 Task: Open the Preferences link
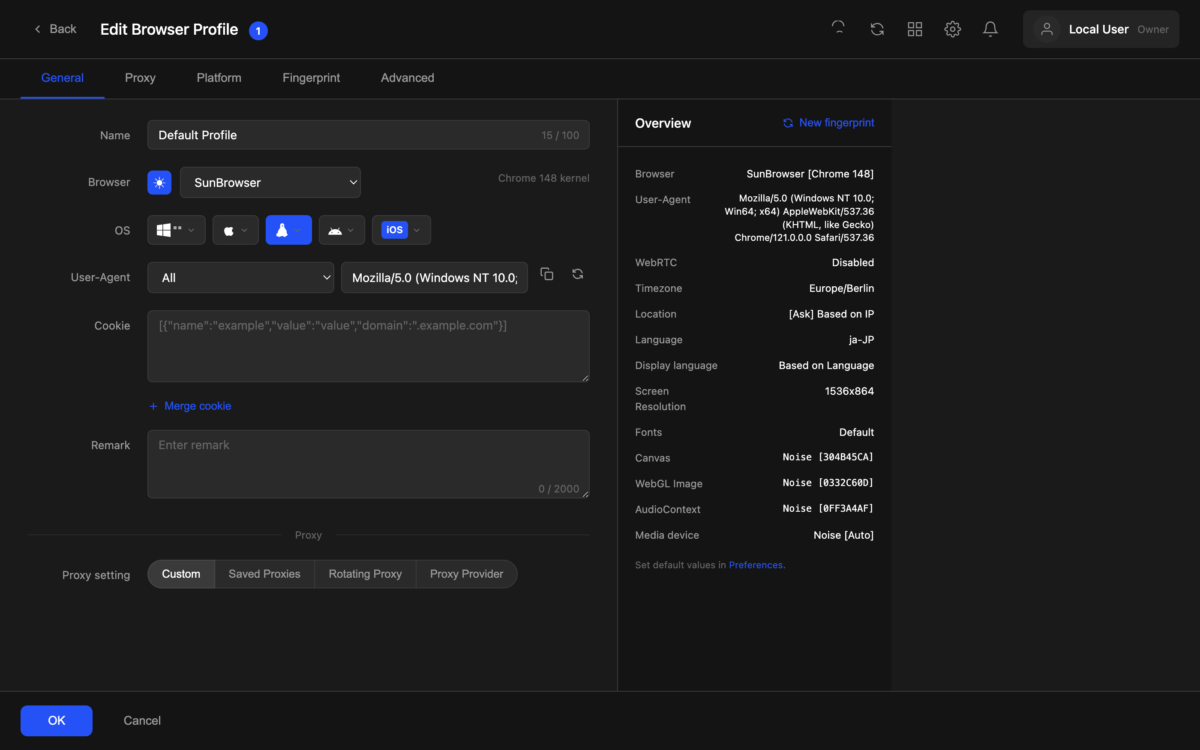756,565
